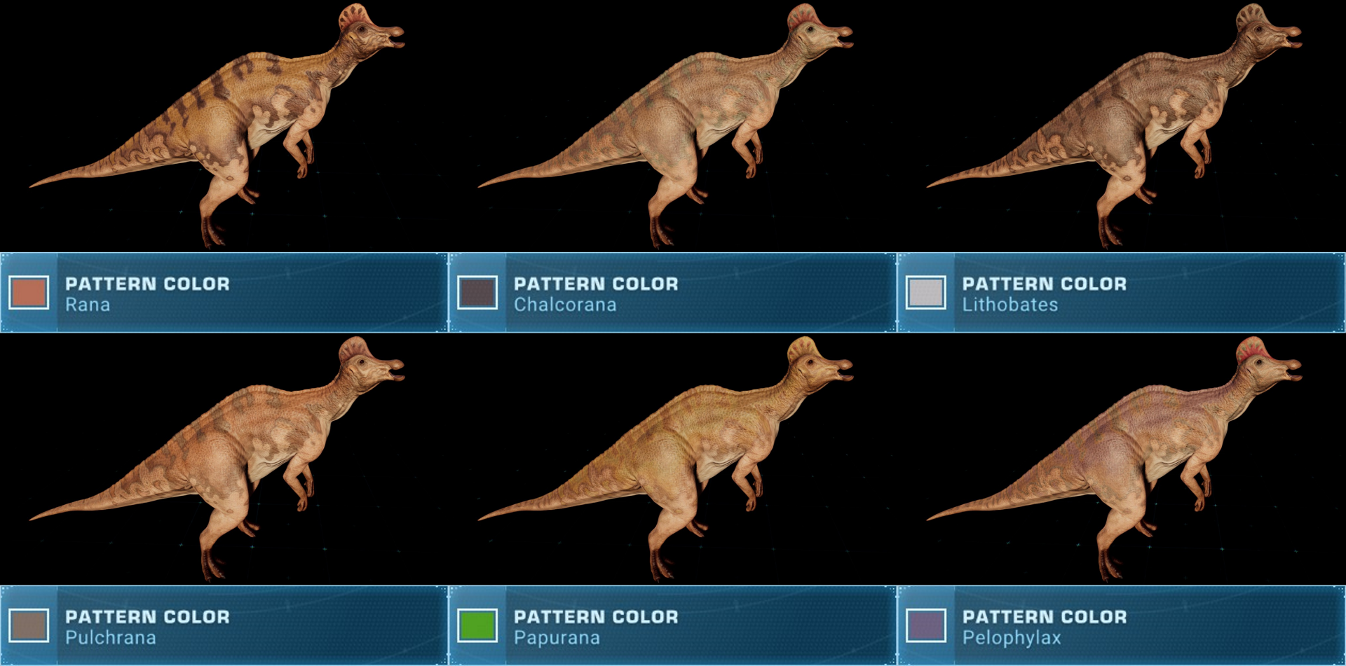View the dinosaur preview above Papurana
Screen dimensions: 1346x666
pyautogui.click(x=666, y=459)
